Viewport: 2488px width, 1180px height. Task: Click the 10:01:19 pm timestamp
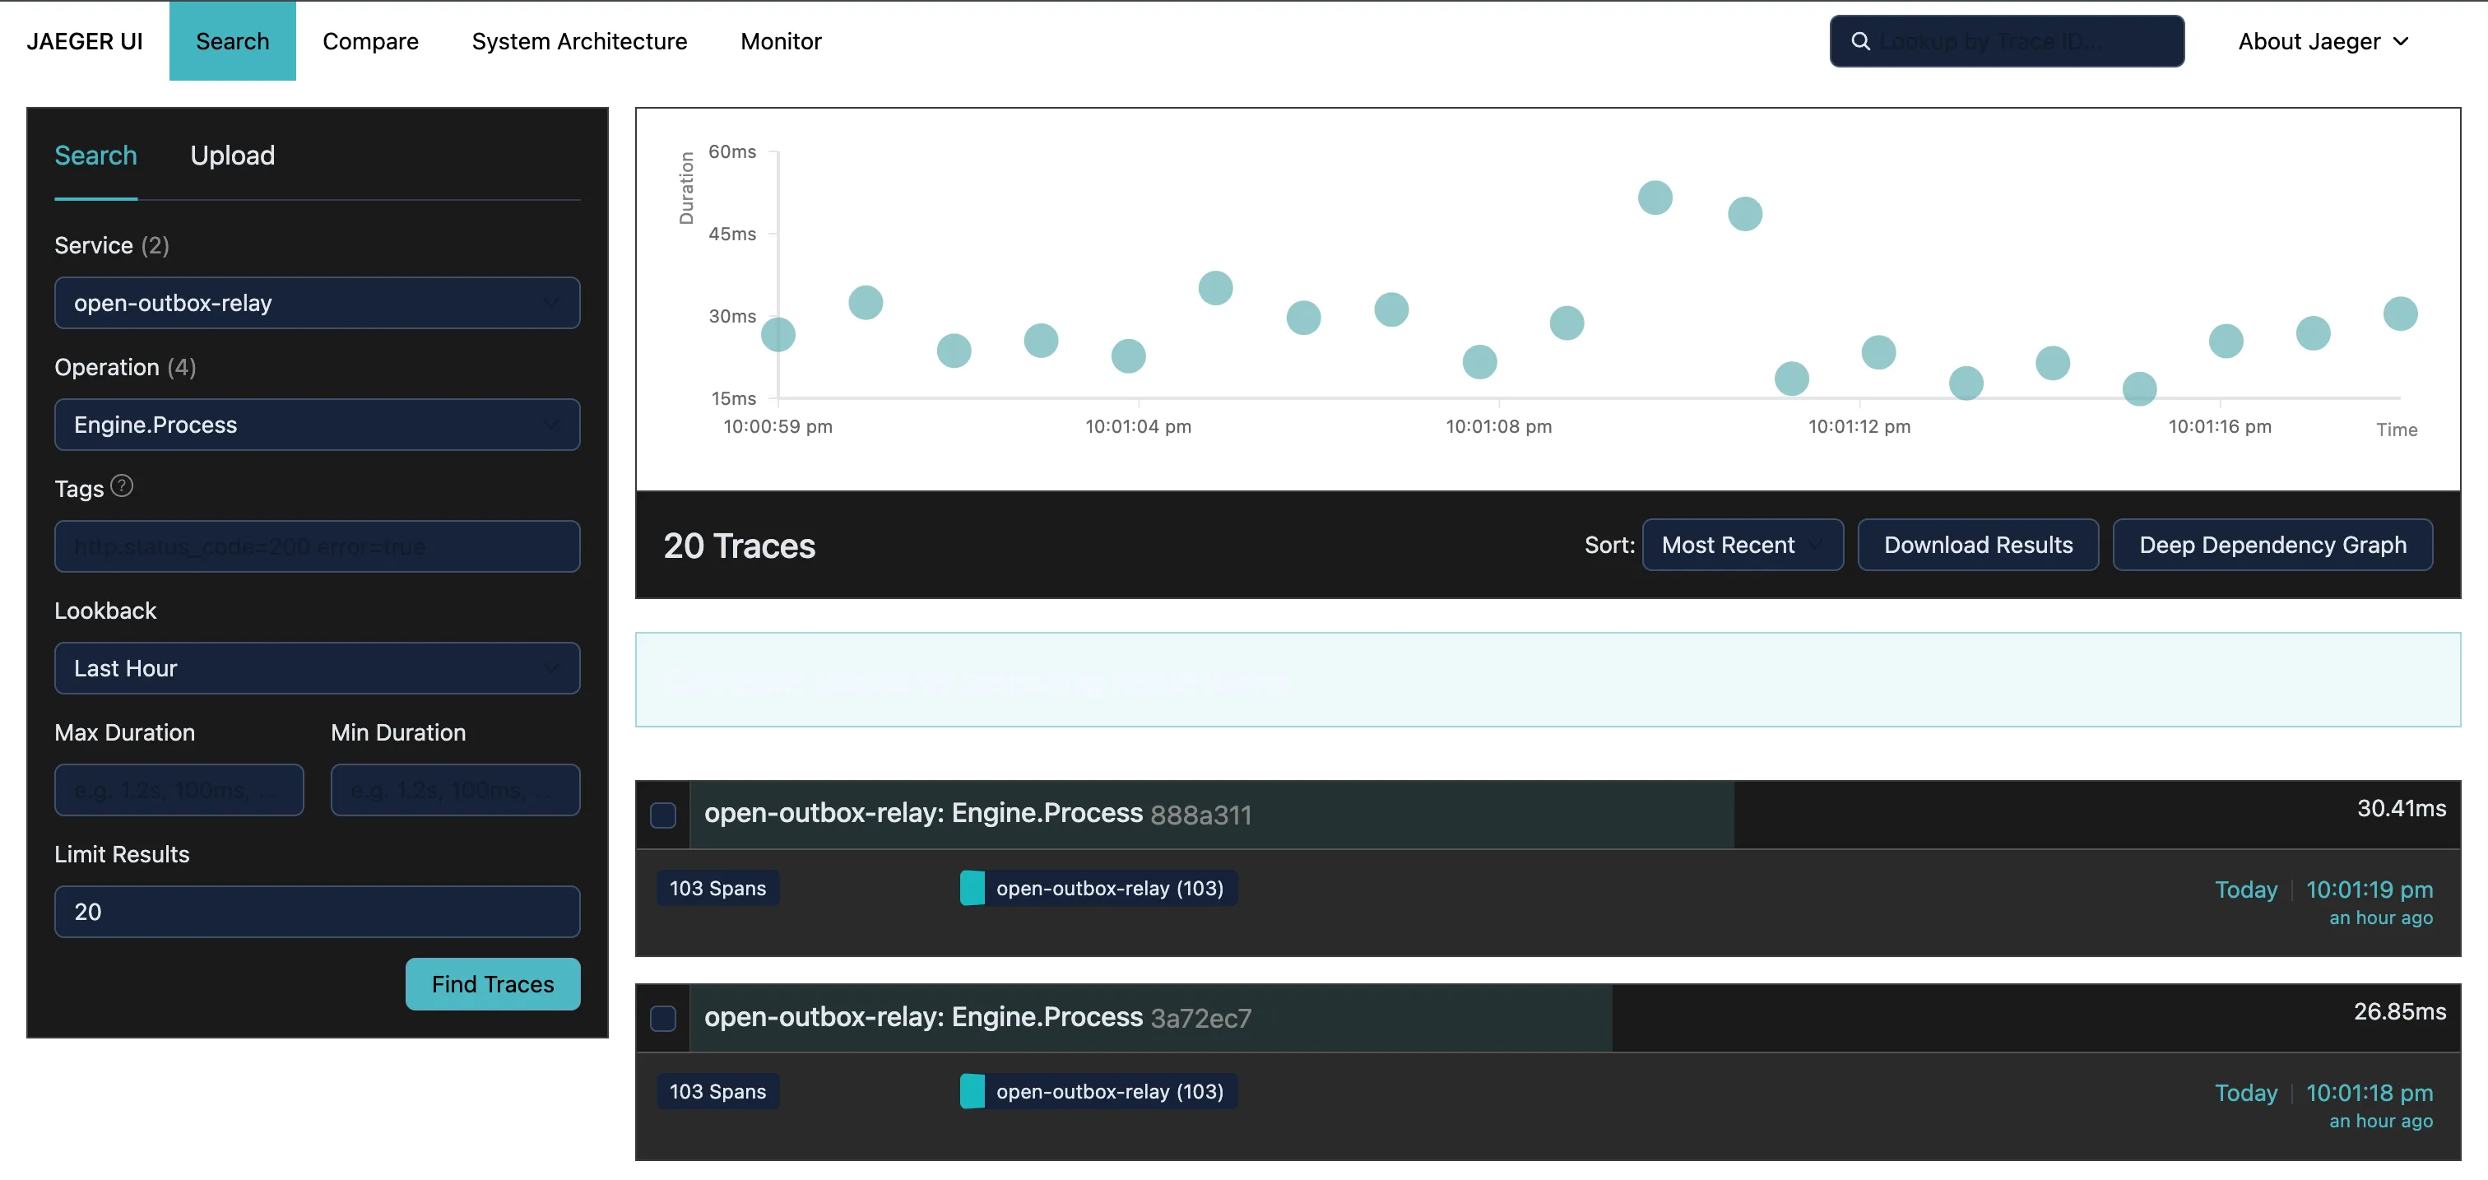click(2370, 890)
